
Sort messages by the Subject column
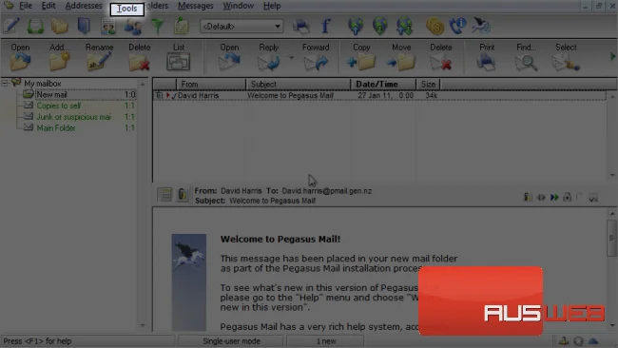[x=298, y=84]
